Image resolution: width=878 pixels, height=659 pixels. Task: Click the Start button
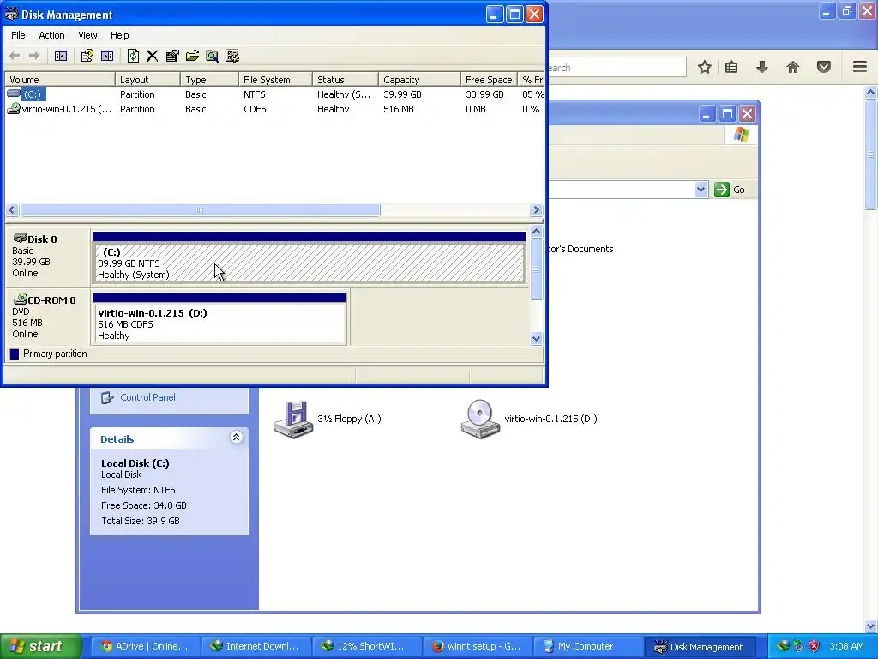point(40,646)
